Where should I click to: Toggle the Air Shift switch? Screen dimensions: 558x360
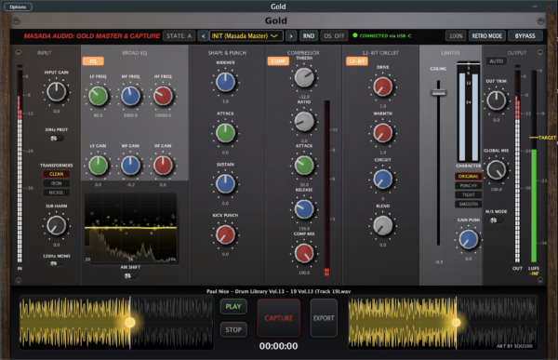point(130,275)
